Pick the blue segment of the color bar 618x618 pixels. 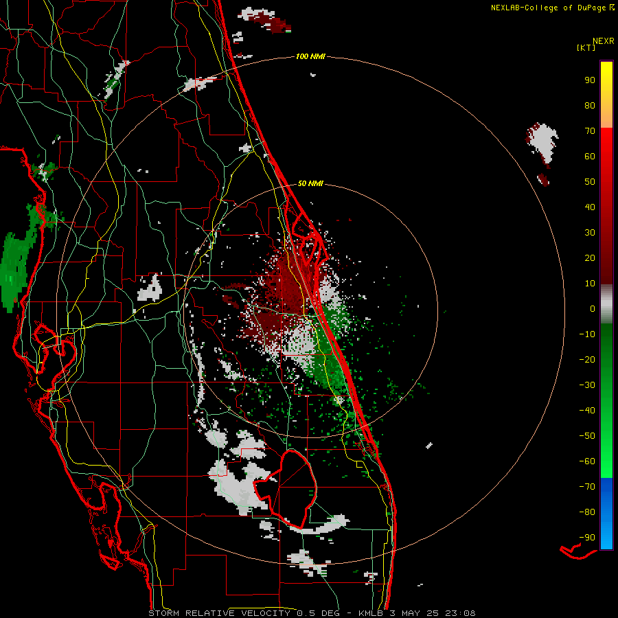click(606, 513)
